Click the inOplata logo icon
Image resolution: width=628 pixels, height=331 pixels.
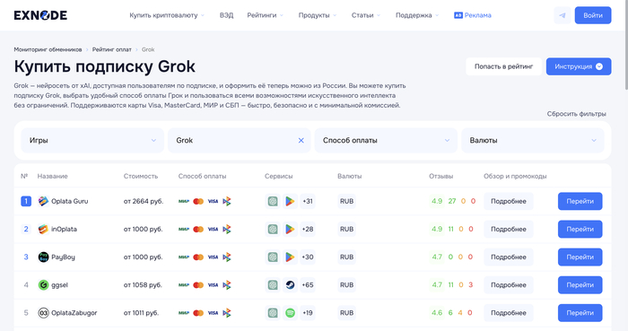click(43, 229)
